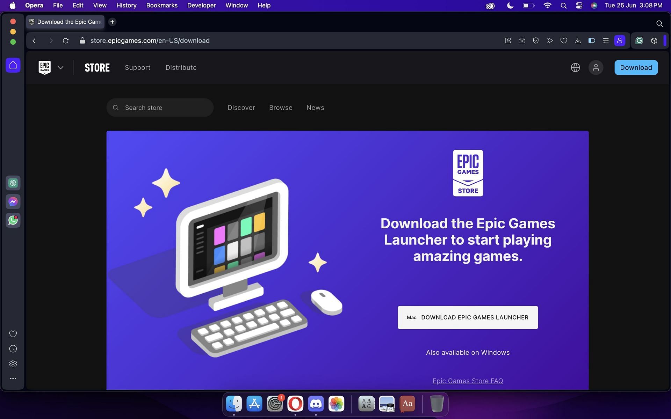Switch to the Discover tab

(241, 108)
